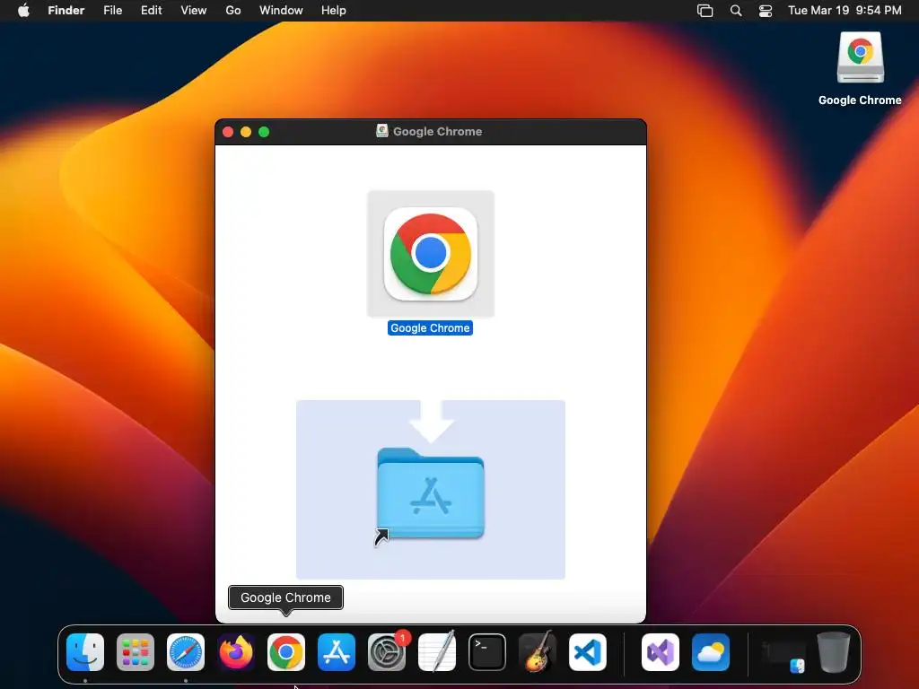
Task: Click the Applications folder shortcut
Action: tap(430, 494)
